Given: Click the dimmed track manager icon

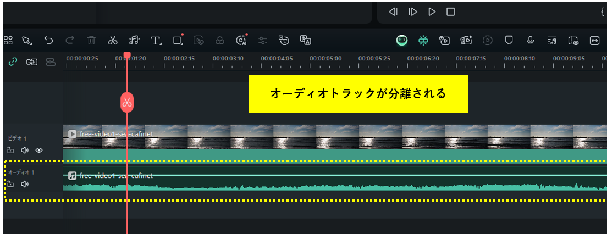Looking at the screenshot, I should (51, 62).
